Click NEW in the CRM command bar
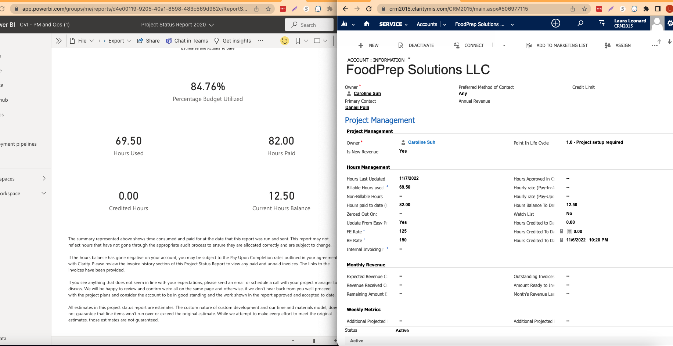673x346 pixels. 368,45
